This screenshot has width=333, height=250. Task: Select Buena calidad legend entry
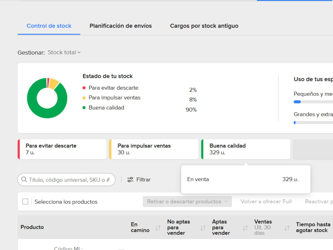[107, 108]
